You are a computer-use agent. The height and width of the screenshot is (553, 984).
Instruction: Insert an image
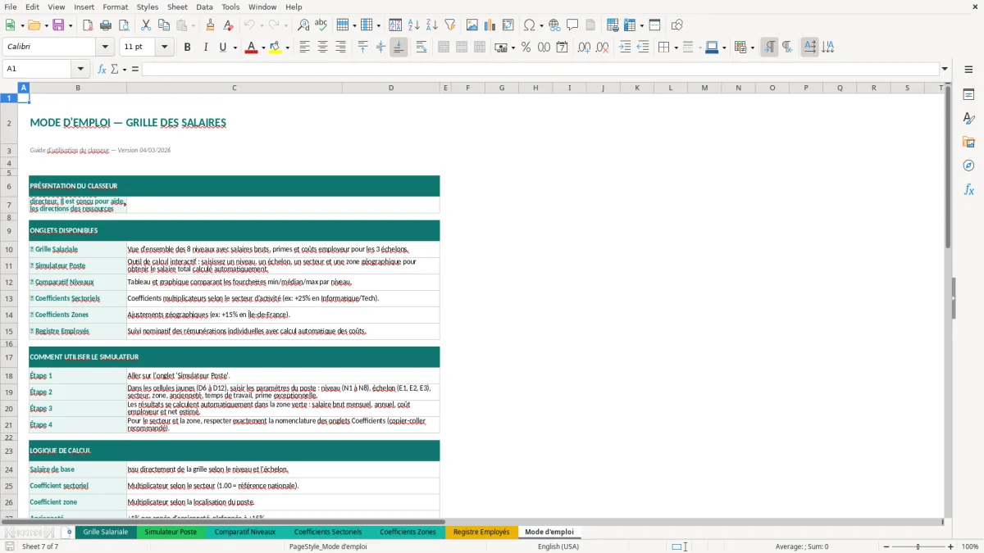coord(473,25)
